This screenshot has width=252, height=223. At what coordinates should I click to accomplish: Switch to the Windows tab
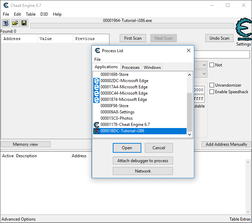[152, 67]
